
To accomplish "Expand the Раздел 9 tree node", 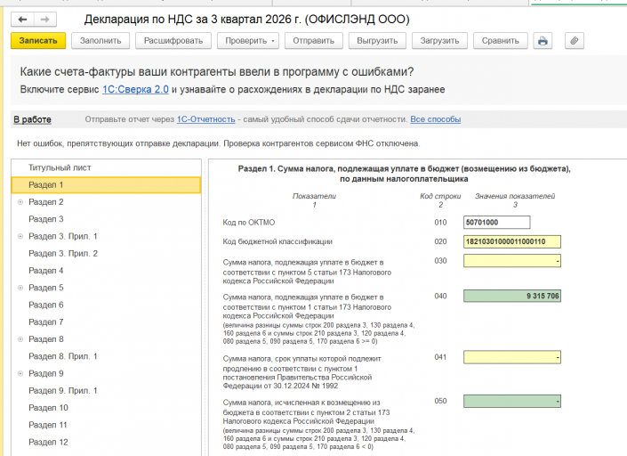I will point(20,374).
